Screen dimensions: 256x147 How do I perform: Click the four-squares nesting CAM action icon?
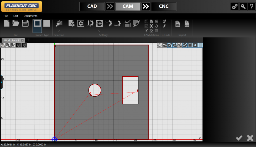[x=146, y=22]
